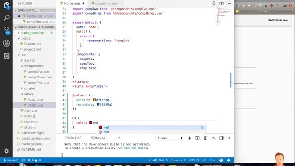Screen dimensions: 295x166
Task: Click the master branch indicator
Action: [x=11, y=160]
